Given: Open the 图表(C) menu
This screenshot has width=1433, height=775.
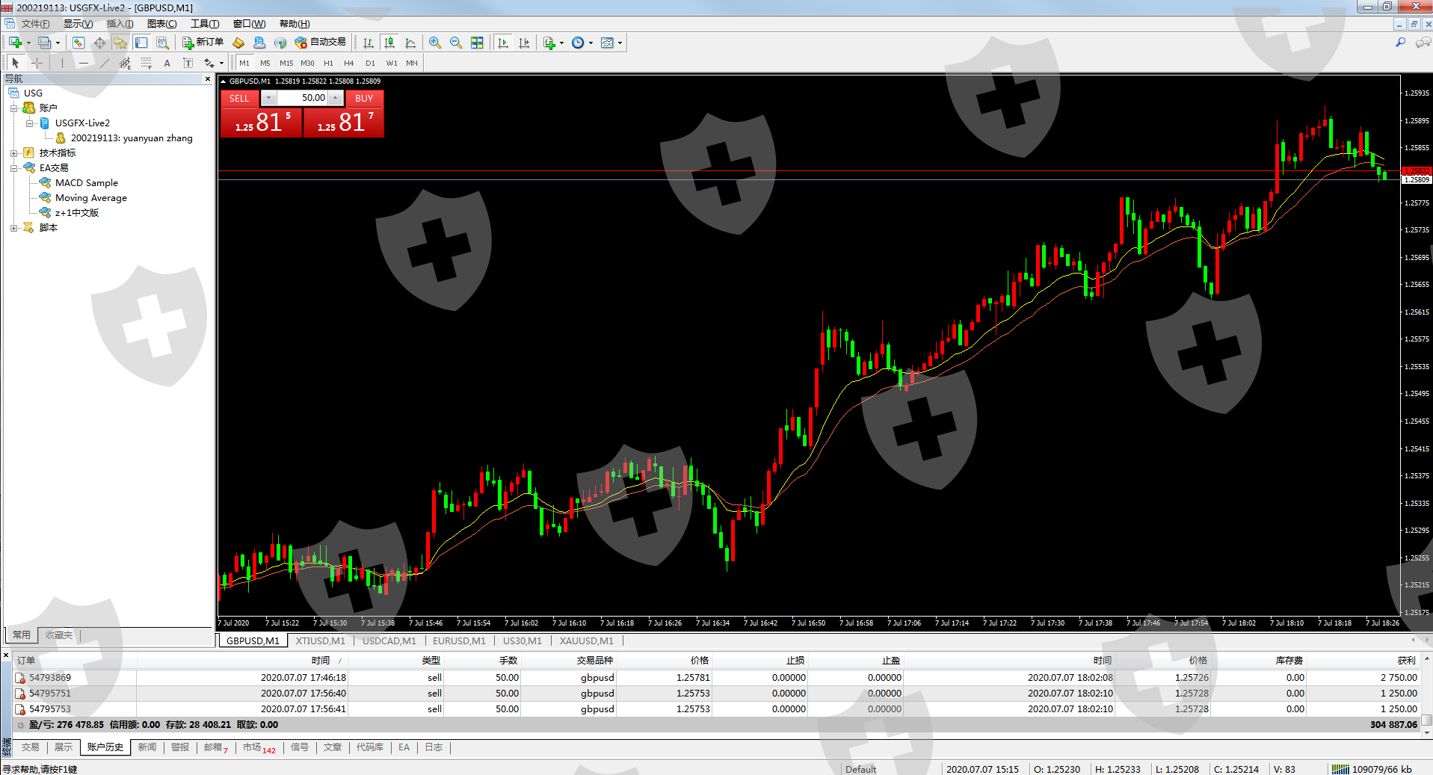Looking at the screenshot, I should pos(161,24).
